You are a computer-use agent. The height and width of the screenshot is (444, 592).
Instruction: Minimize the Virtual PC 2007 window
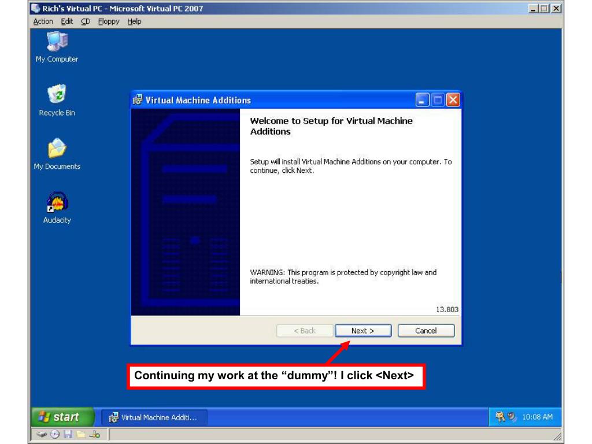point(532,8)
